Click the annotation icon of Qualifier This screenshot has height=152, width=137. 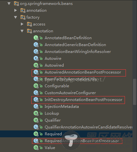(36, 120)
